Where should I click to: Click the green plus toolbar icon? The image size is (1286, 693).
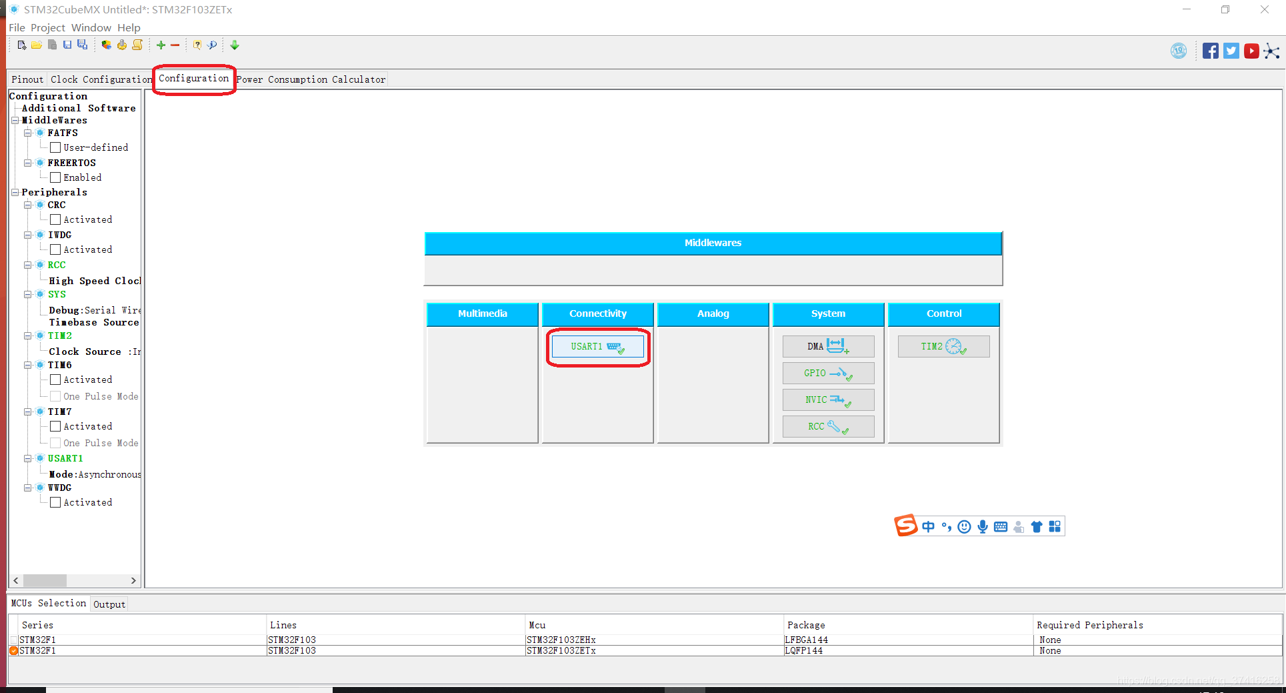161,45
